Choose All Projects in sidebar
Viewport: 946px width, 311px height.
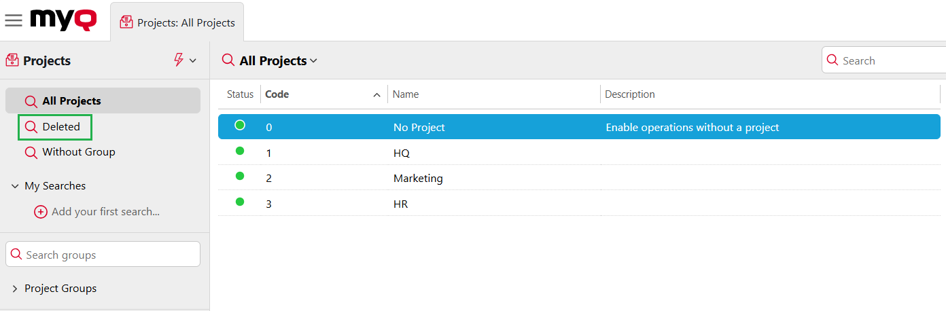coord(71,101)
